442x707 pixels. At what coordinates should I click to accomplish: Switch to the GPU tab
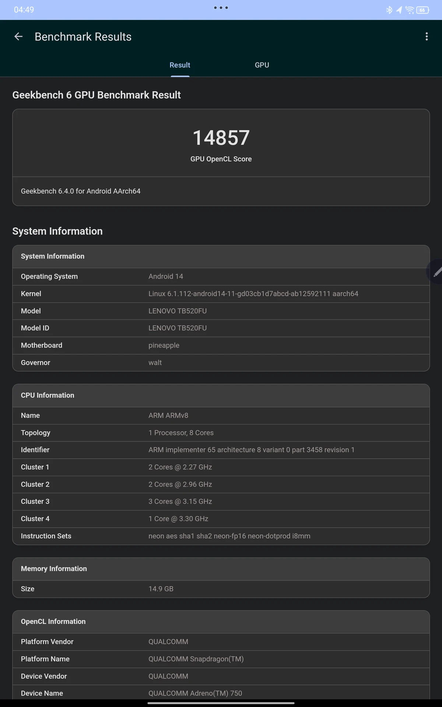(262, 65)
